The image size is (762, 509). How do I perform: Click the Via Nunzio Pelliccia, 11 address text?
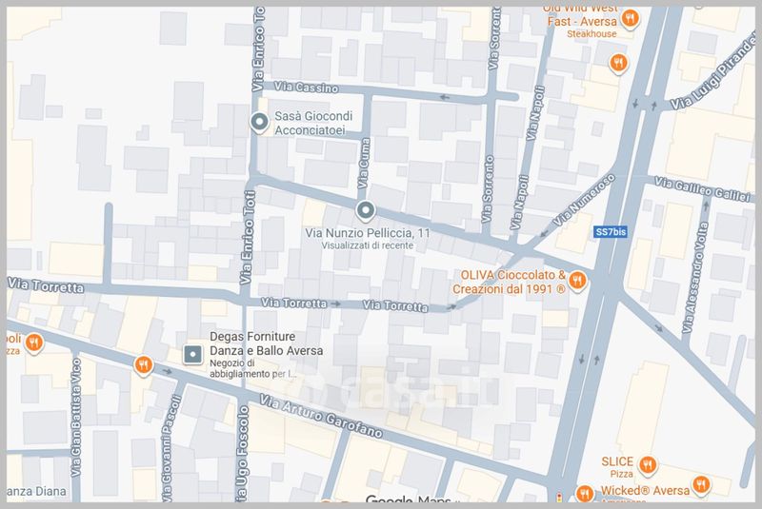pos(368,233)
